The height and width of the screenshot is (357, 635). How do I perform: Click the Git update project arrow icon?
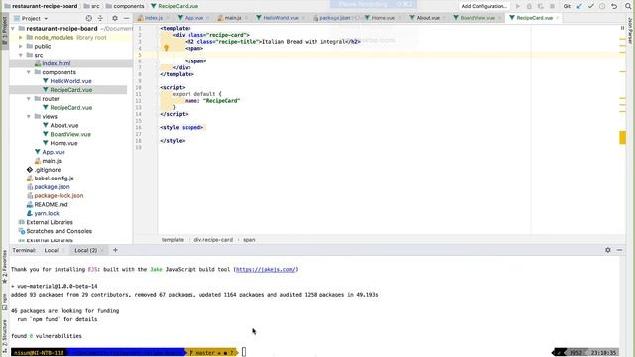point(579,6)
